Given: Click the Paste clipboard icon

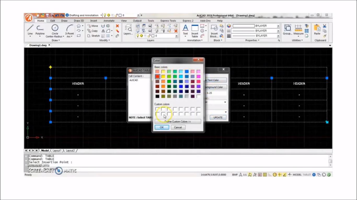Looking at the screenshot, I should pyautogui.click(x=317, y=29).
